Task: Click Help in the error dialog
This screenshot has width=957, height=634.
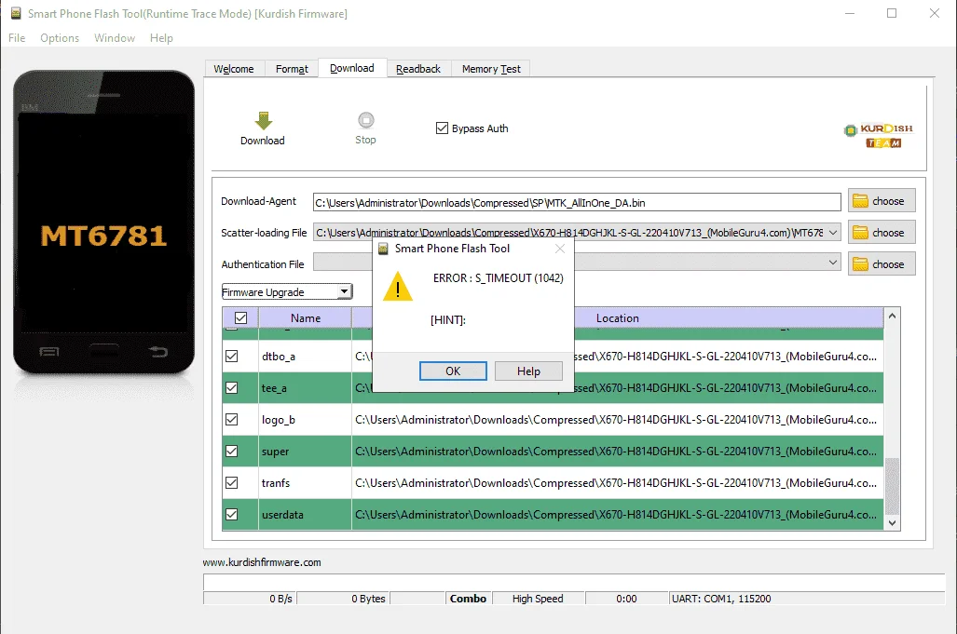Action: click(x=528, y=371)
